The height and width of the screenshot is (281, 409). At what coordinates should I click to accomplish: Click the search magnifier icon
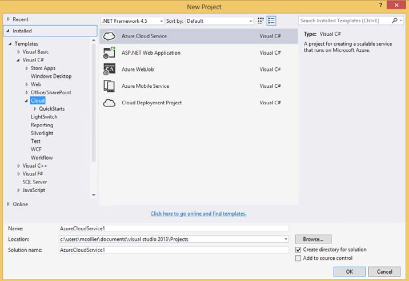395,21
